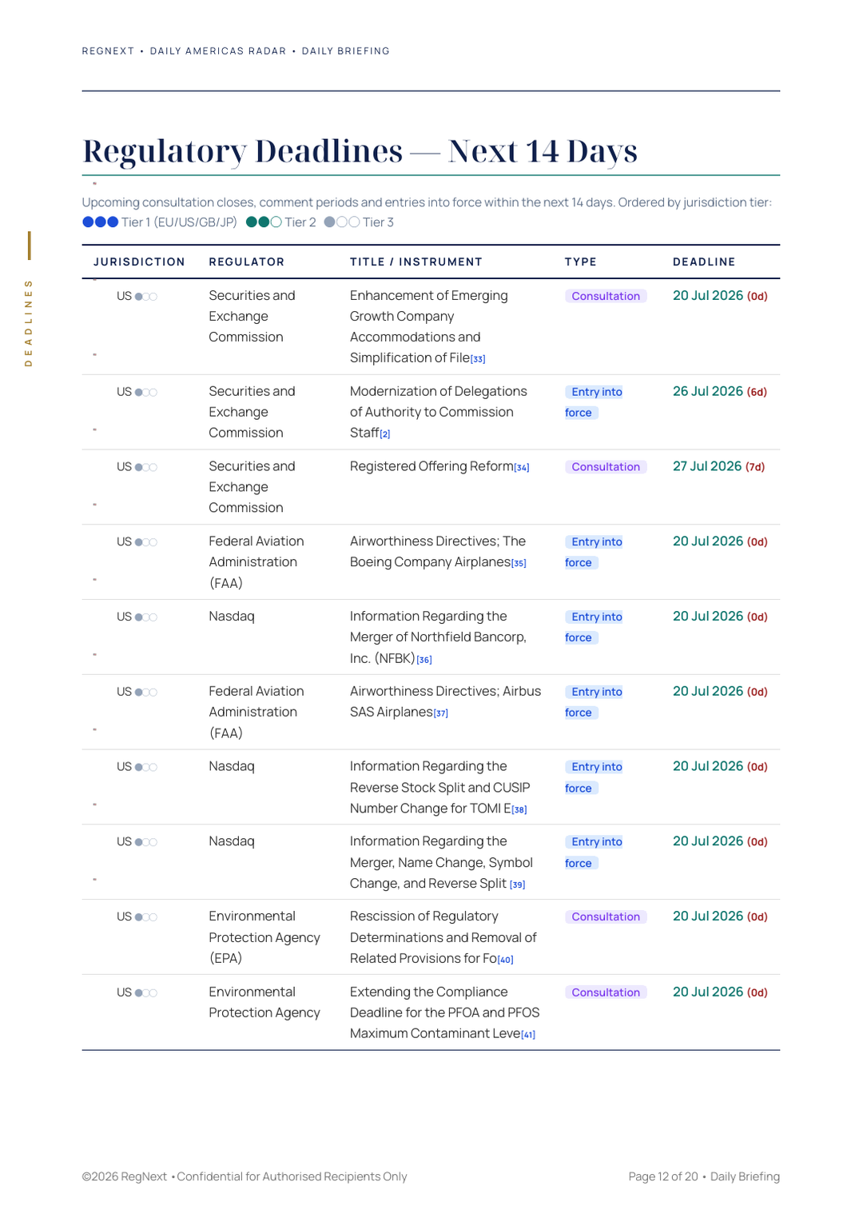Click the DEADLINE column header
Screen dimensions: 863x1222
click(704, 262)
